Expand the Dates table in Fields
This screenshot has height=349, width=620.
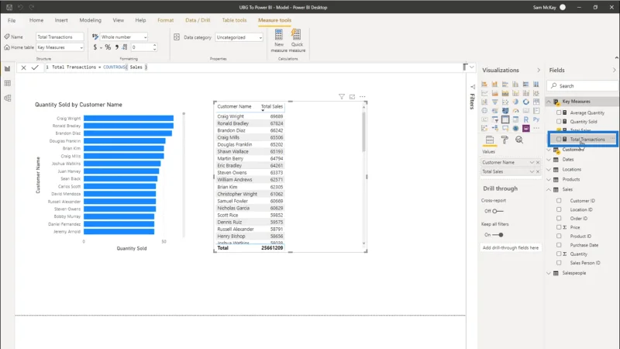(549, 160)
